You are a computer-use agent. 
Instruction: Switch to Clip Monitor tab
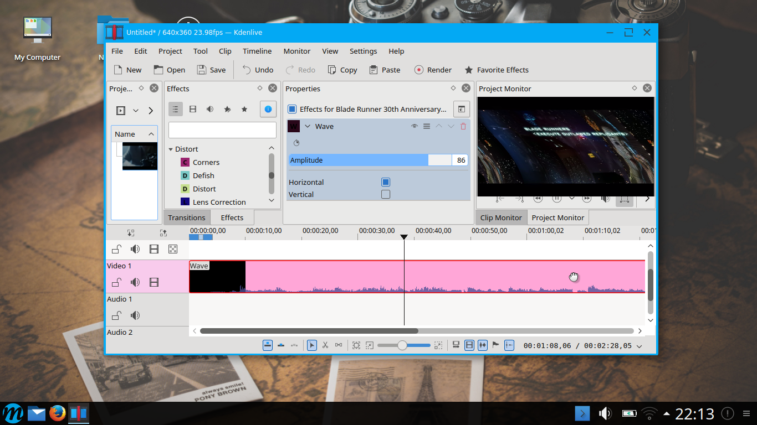click(501, 217)
